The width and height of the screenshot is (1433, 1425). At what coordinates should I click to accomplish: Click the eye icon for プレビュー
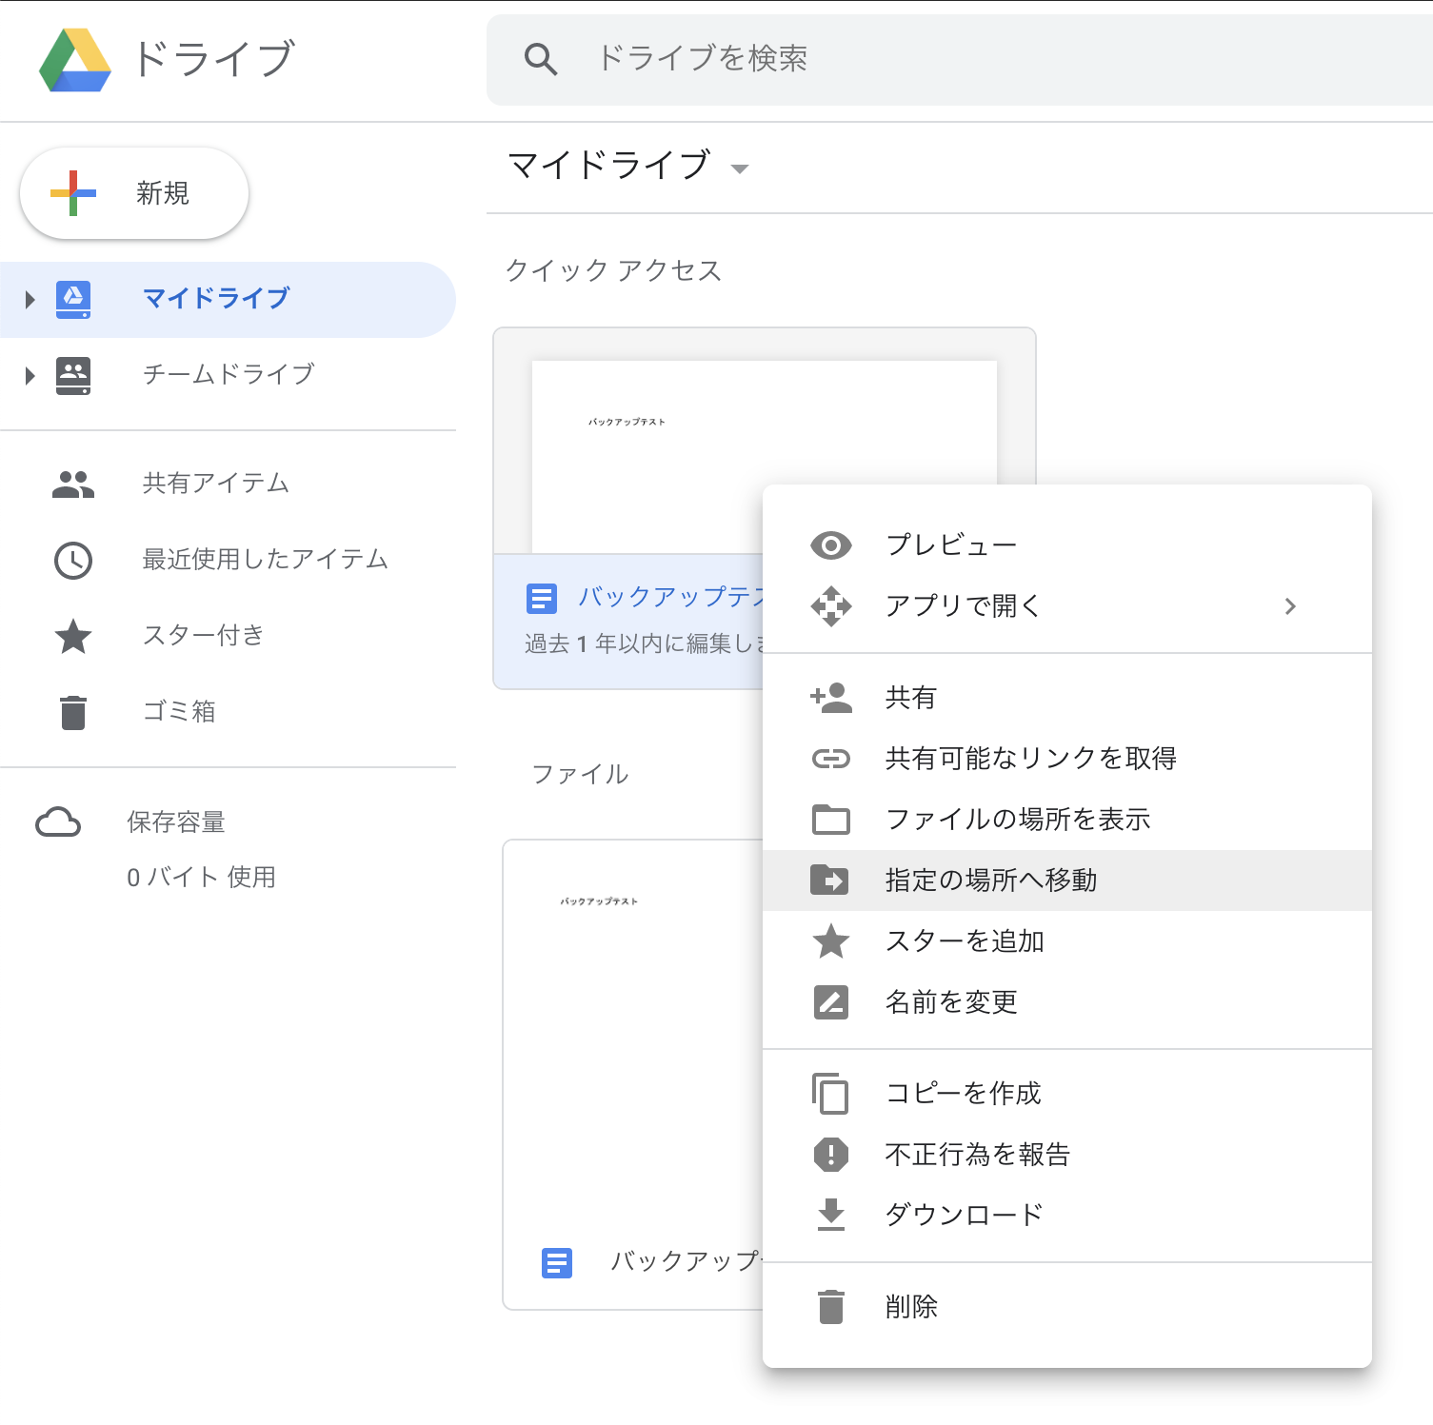[831, 545]
